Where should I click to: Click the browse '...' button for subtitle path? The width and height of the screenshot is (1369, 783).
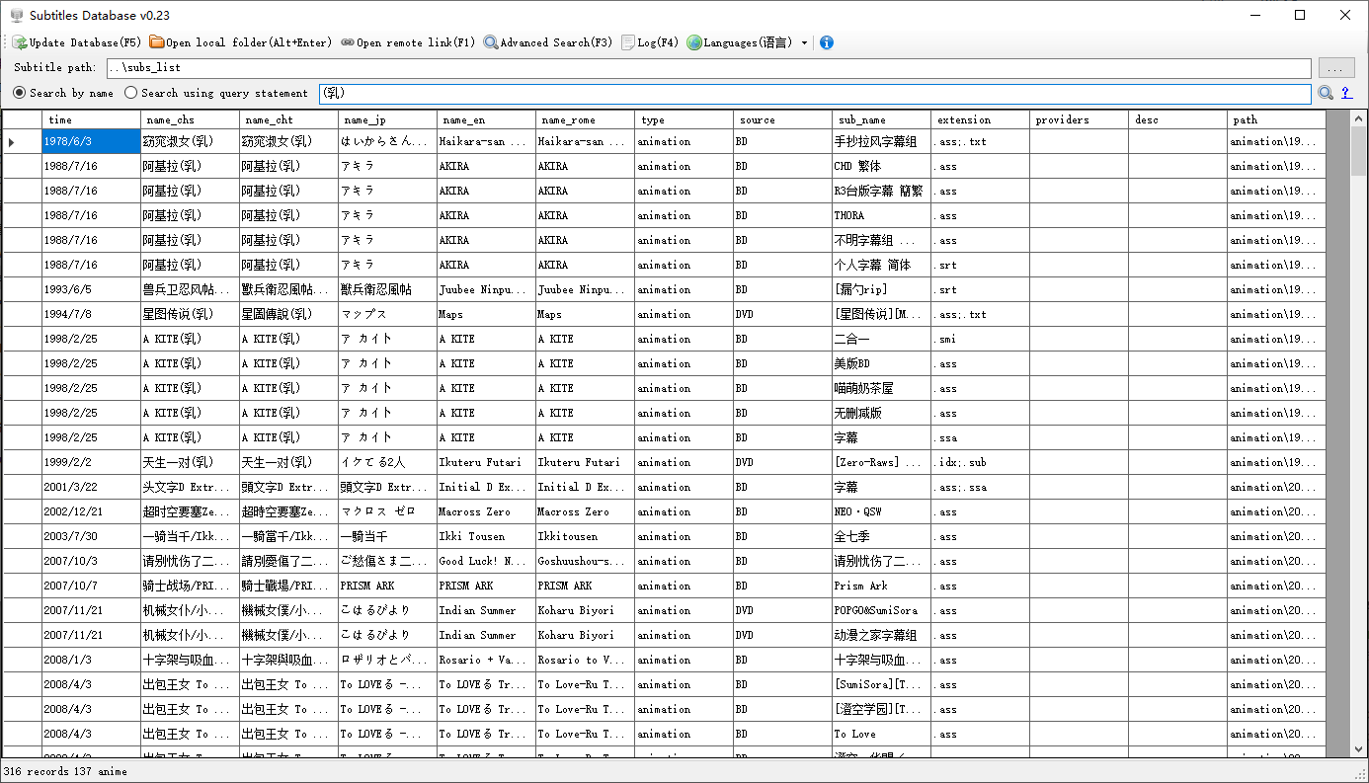pyautogui.click(x=1336, y=68)
